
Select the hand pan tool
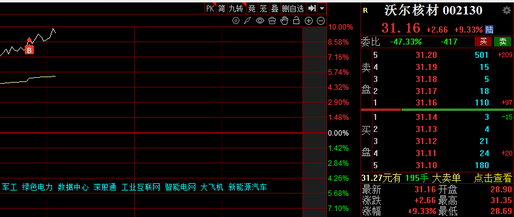(284, 21)
